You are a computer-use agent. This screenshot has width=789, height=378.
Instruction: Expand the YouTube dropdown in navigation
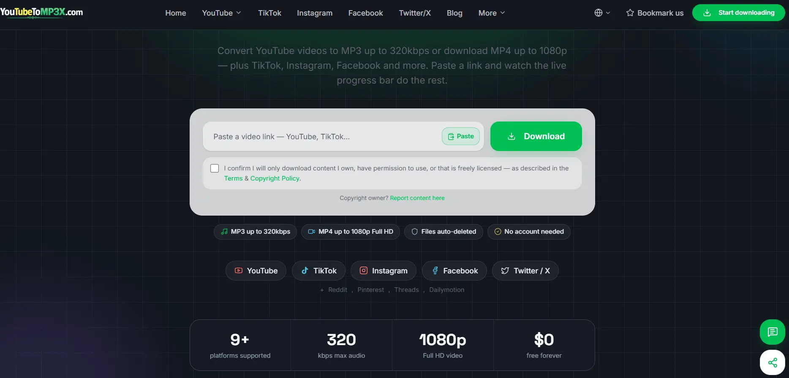221,13
